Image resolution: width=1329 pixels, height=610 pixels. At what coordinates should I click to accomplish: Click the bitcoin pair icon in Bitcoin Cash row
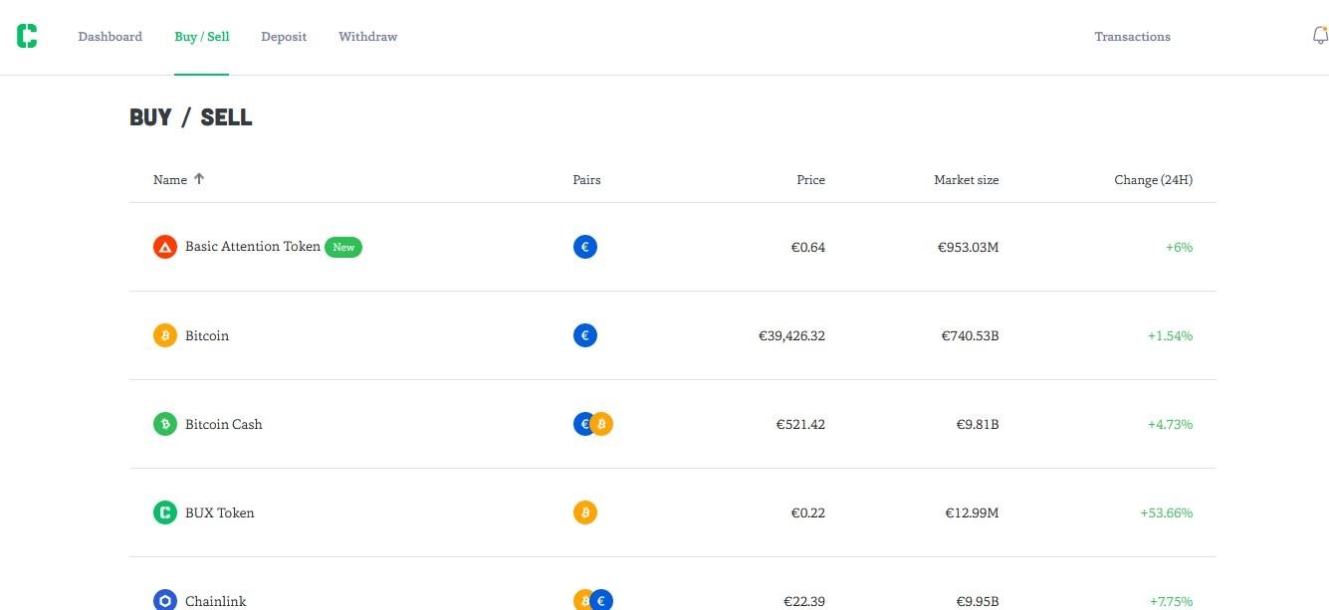[x=602, y=424]
